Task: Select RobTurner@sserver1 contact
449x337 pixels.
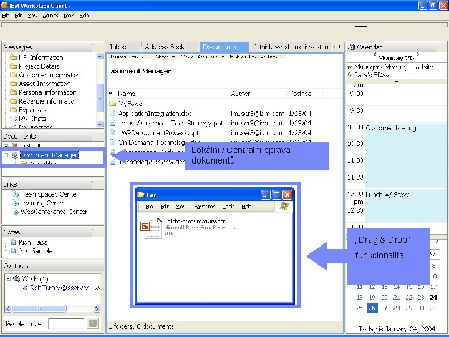Action: 65,288
